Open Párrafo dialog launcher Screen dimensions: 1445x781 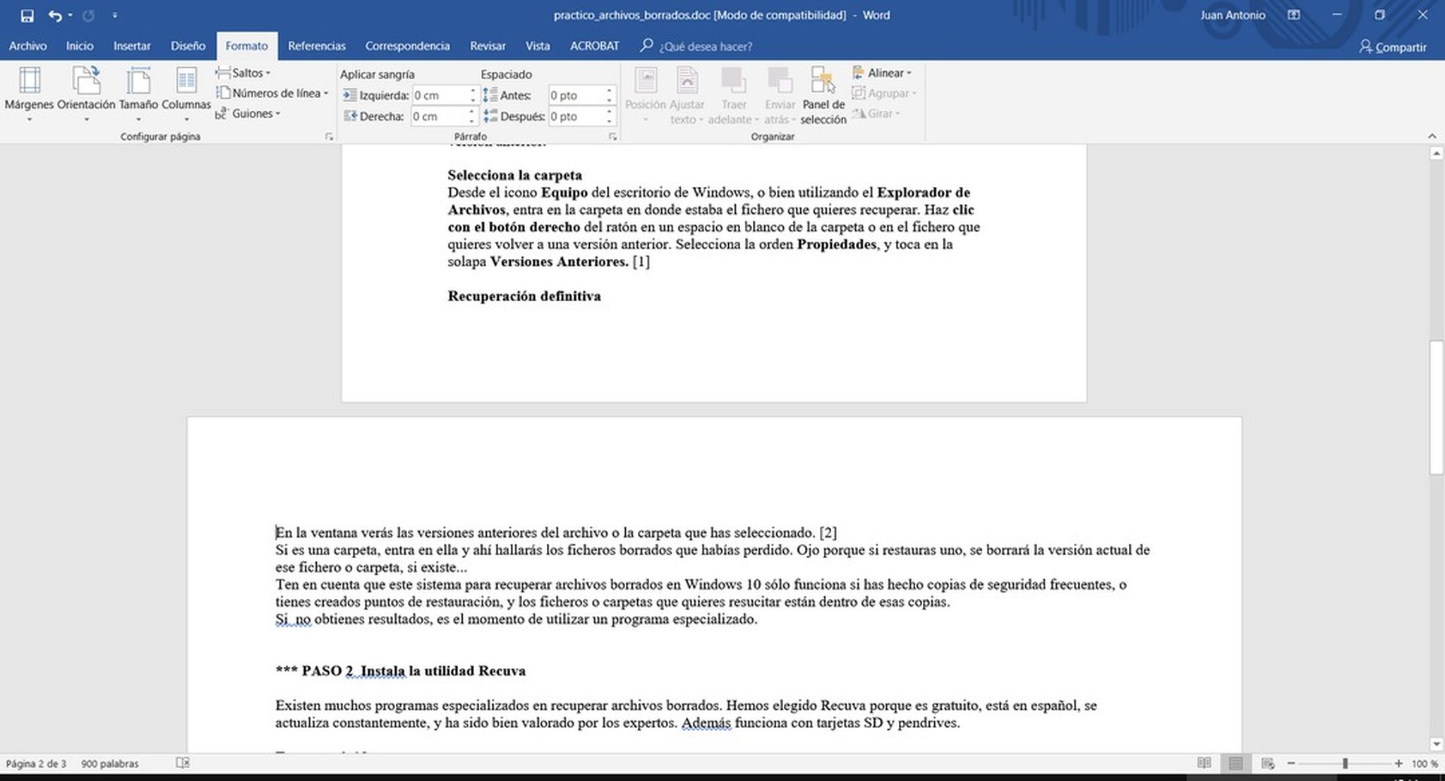[x=612, y=137]
